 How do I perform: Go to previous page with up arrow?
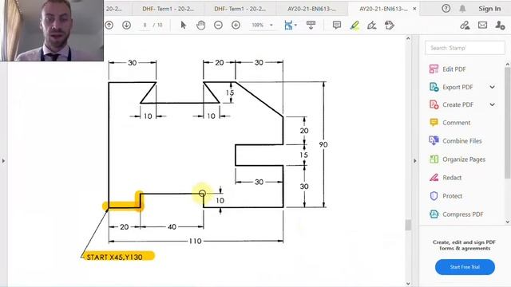(109, 25)
